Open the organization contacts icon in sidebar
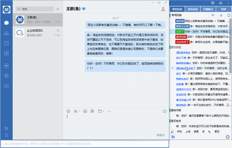 point(6,33)
